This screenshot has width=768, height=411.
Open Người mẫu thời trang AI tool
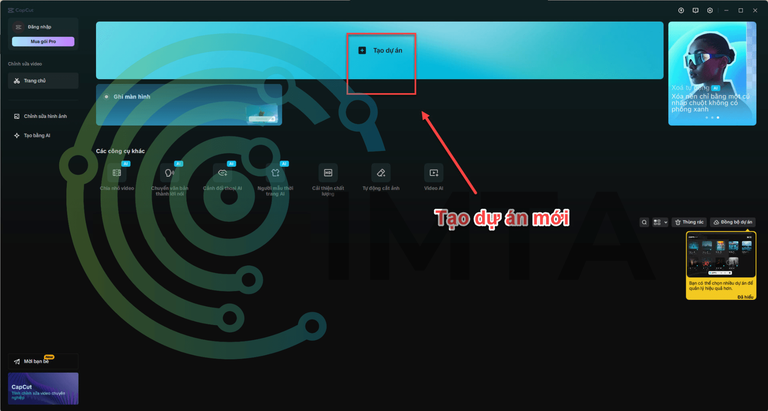275,173
